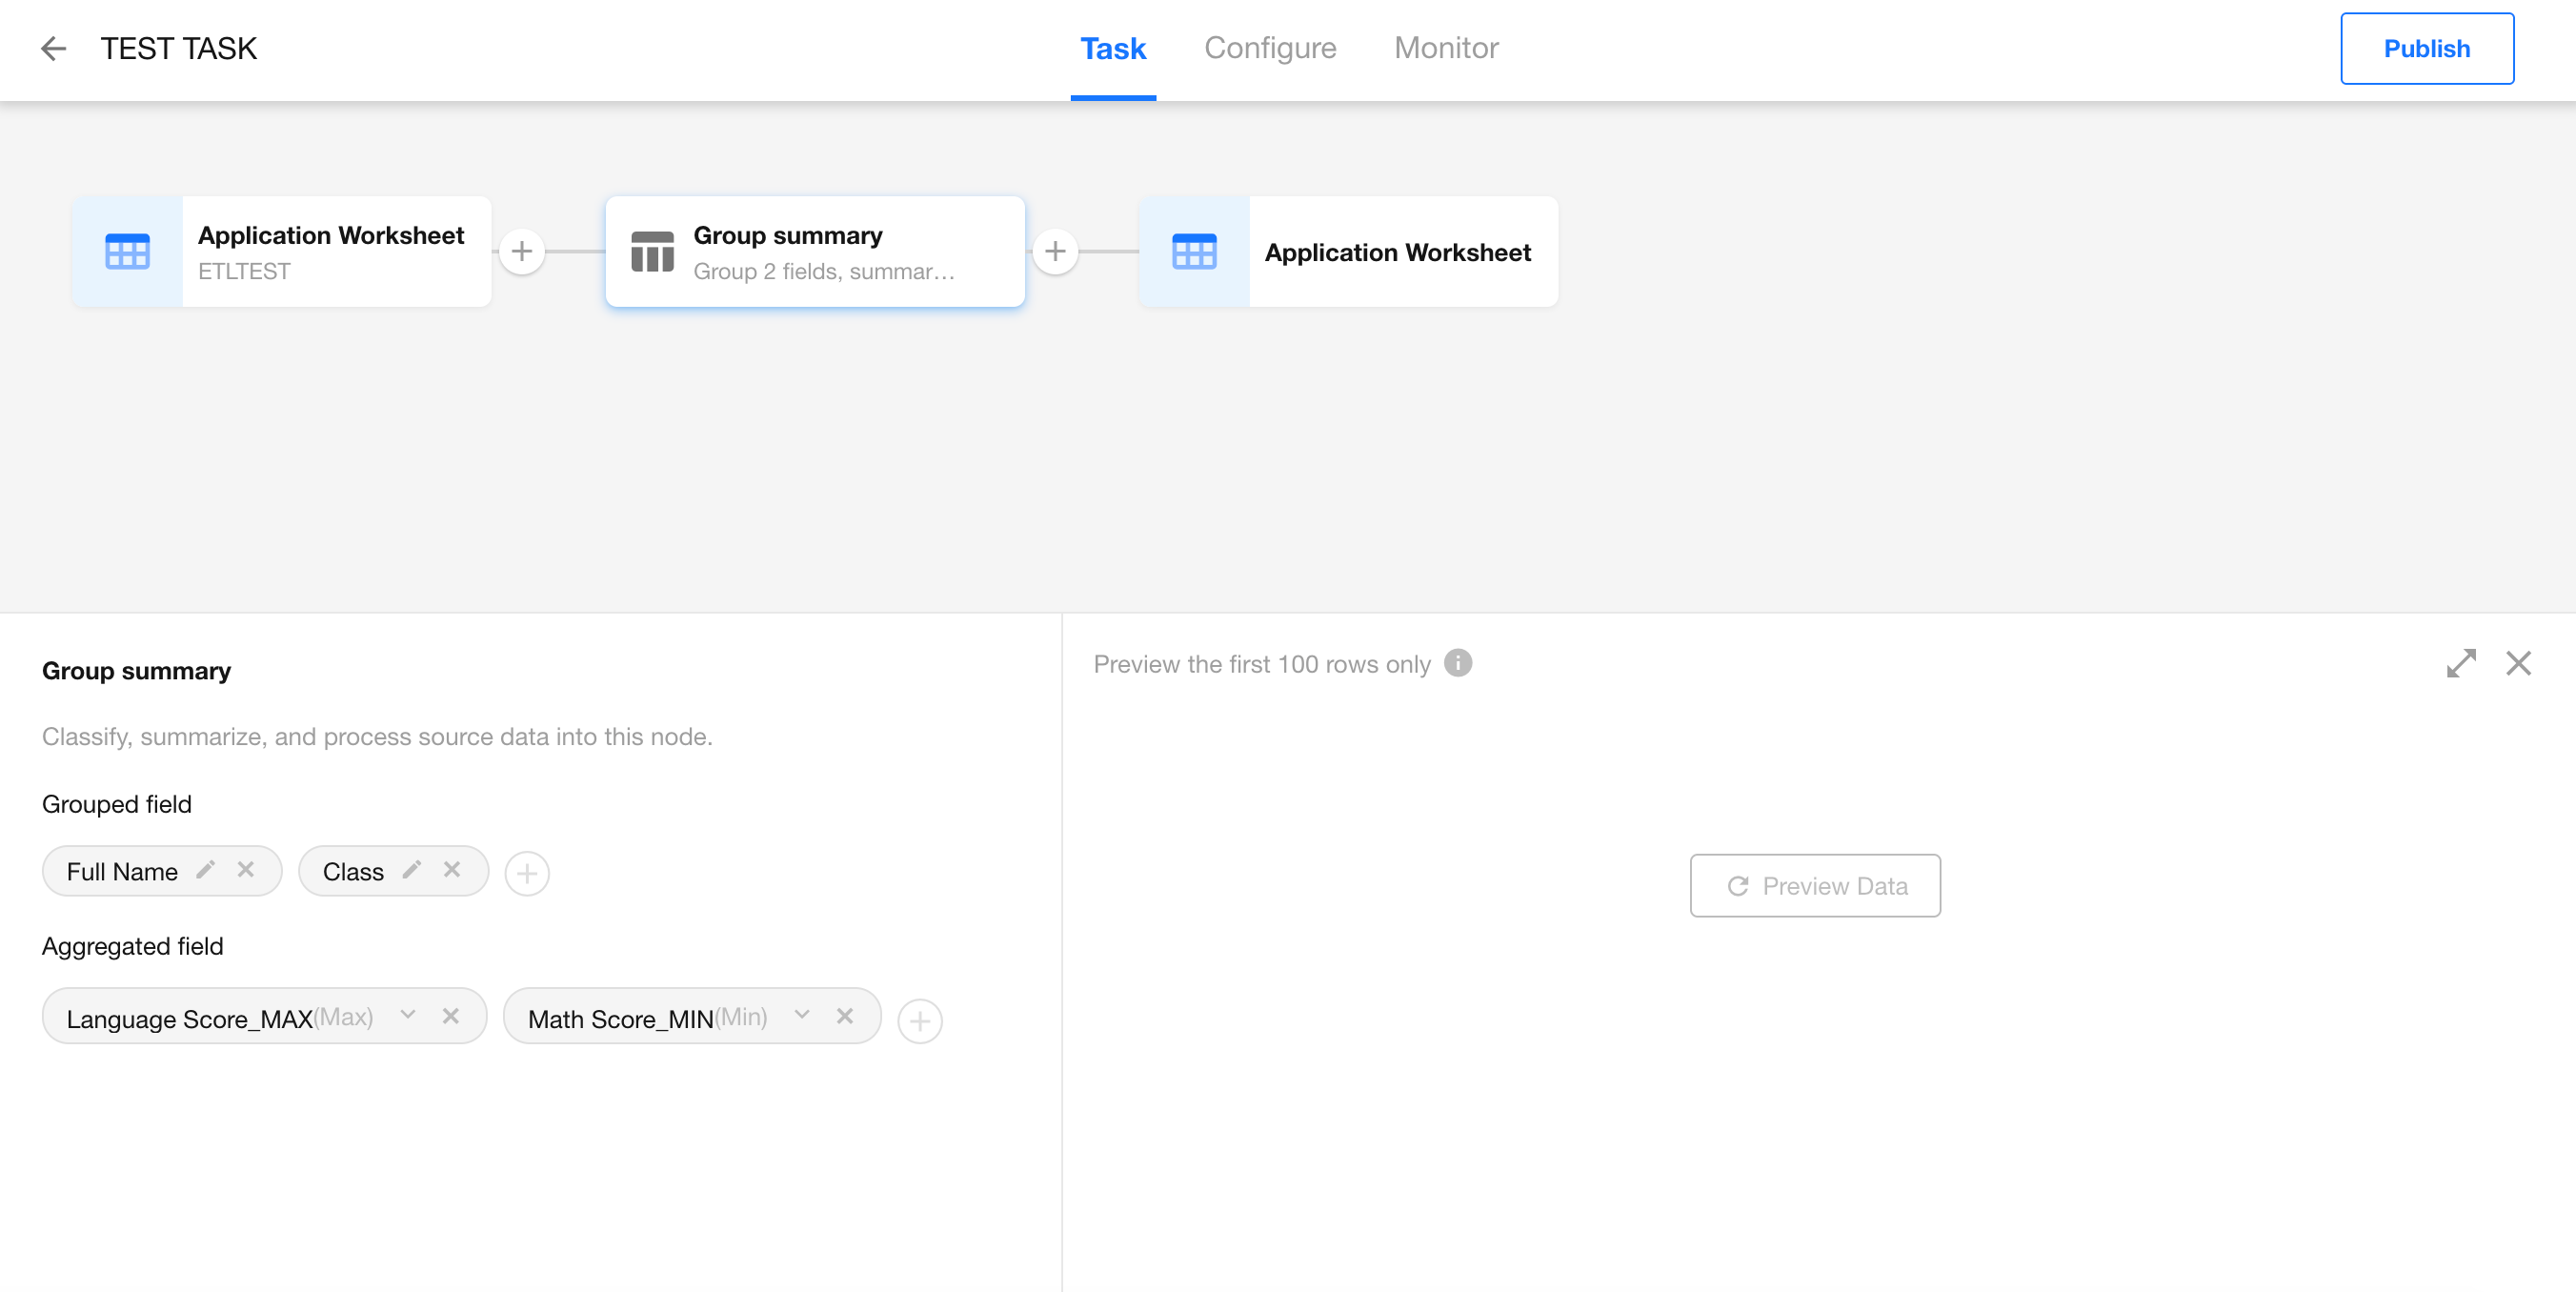Add a new aggregated field
Screen dimensions: 2576x1292
click(x=919, y=1021)
